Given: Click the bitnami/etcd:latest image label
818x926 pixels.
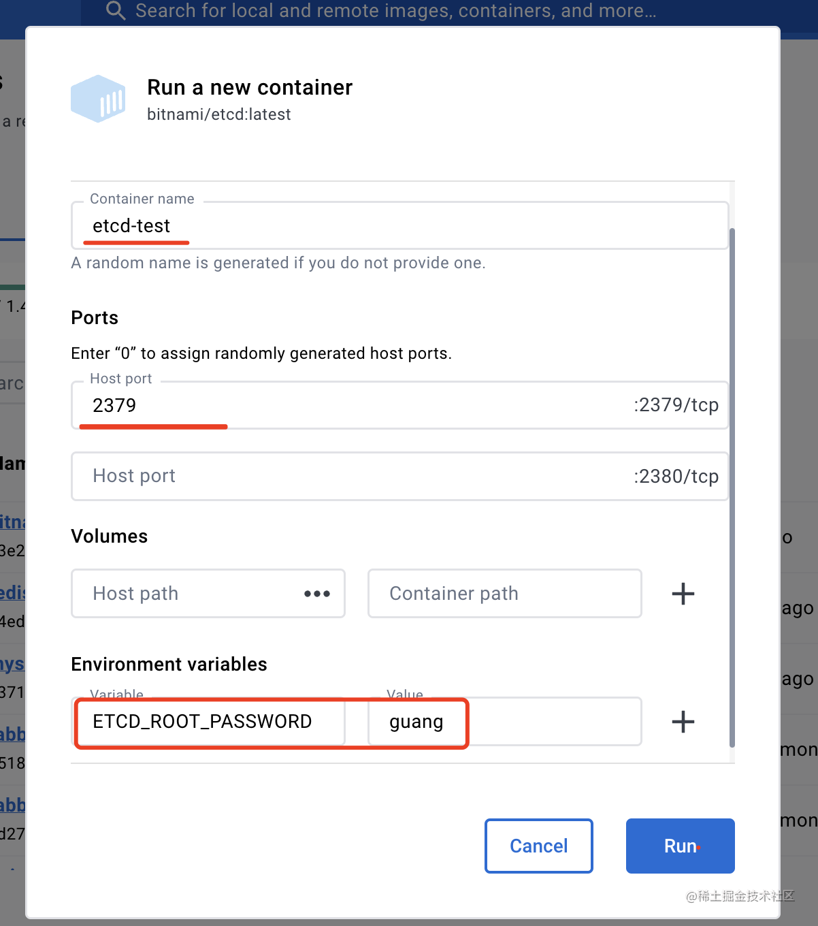Looking at the screenshot, I should coord(219,114).
